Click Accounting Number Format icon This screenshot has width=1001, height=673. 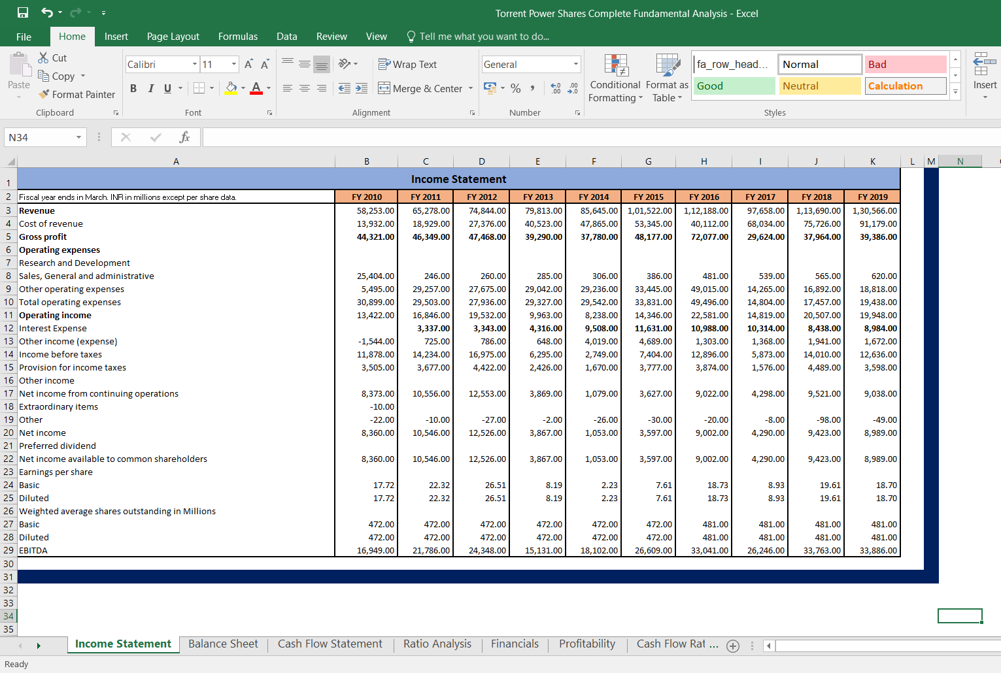click(x=490, y=88)
